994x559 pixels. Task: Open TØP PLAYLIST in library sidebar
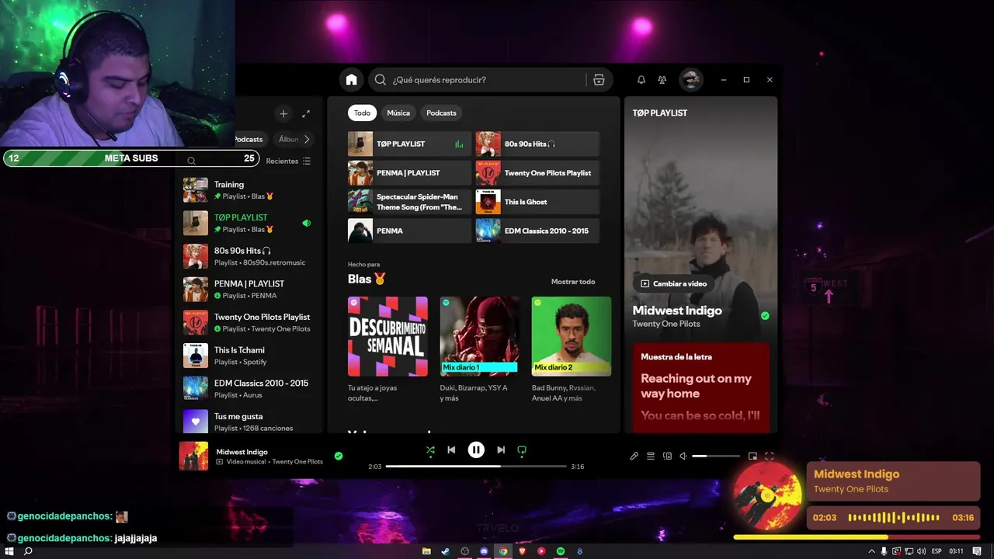click(x=249, y=224)
